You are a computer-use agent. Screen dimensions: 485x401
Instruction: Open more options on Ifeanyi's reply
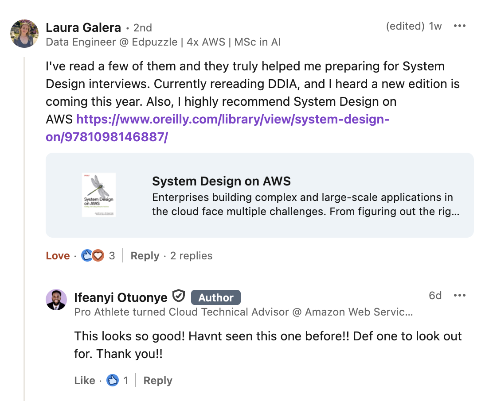click(460, 295)
